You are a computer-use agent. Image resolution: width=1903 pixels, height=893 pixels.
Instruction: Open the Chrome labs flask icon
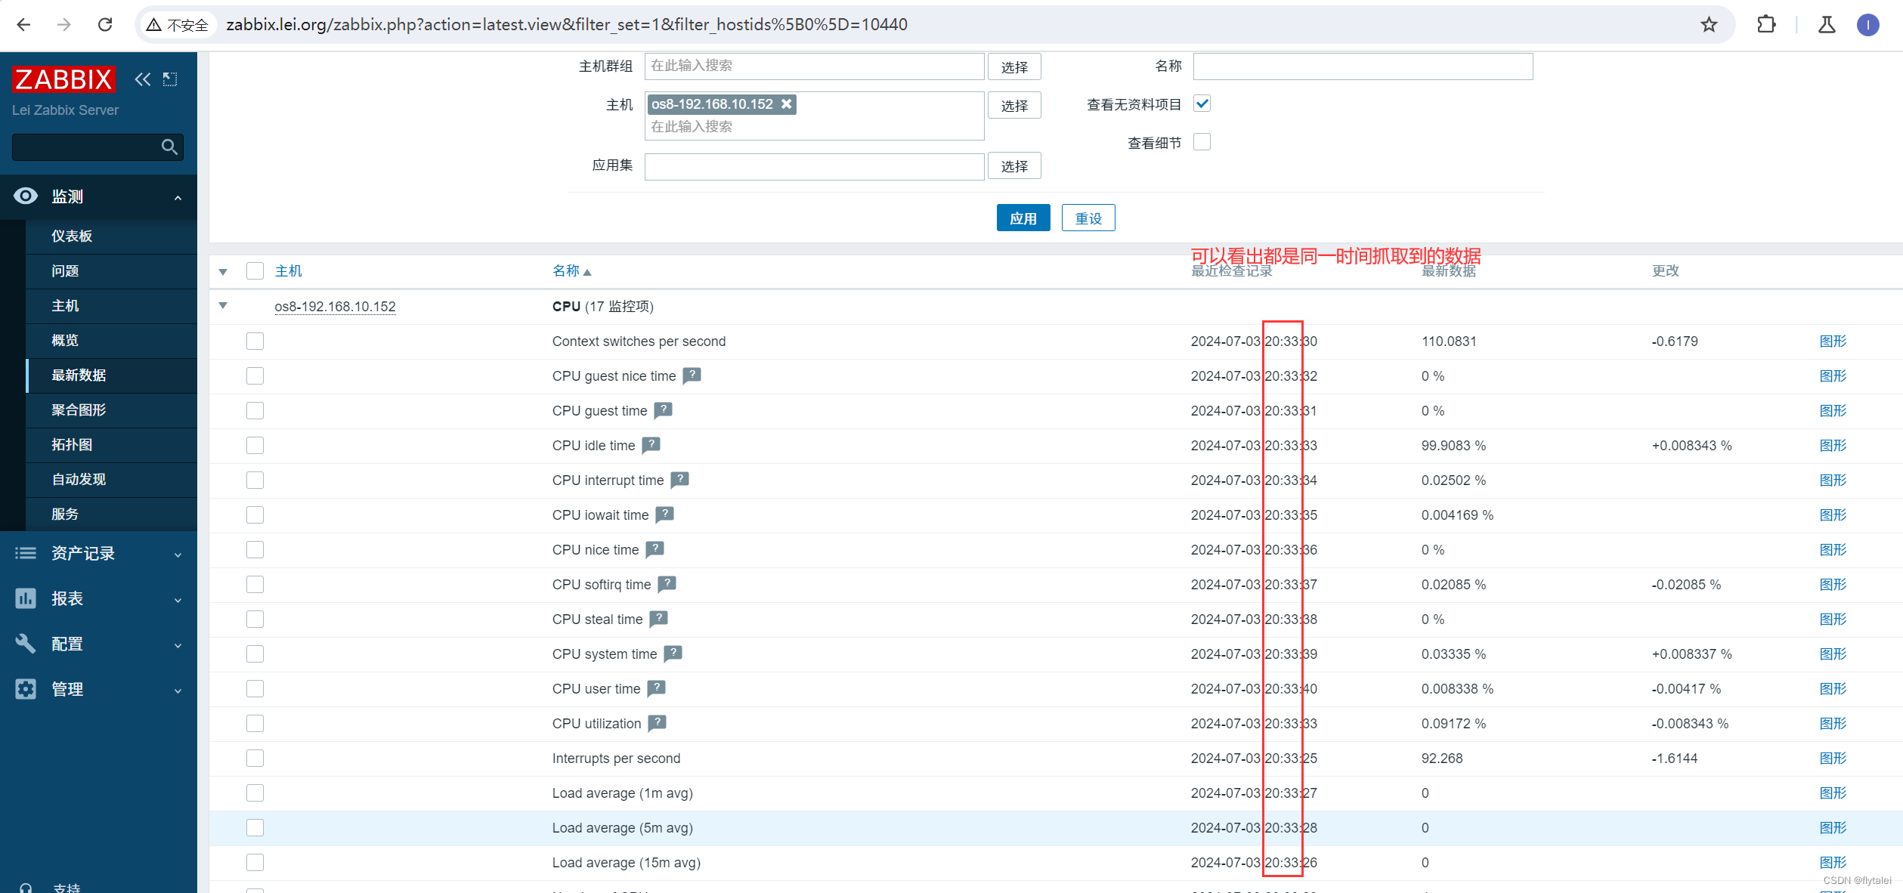pos(1827,25)
